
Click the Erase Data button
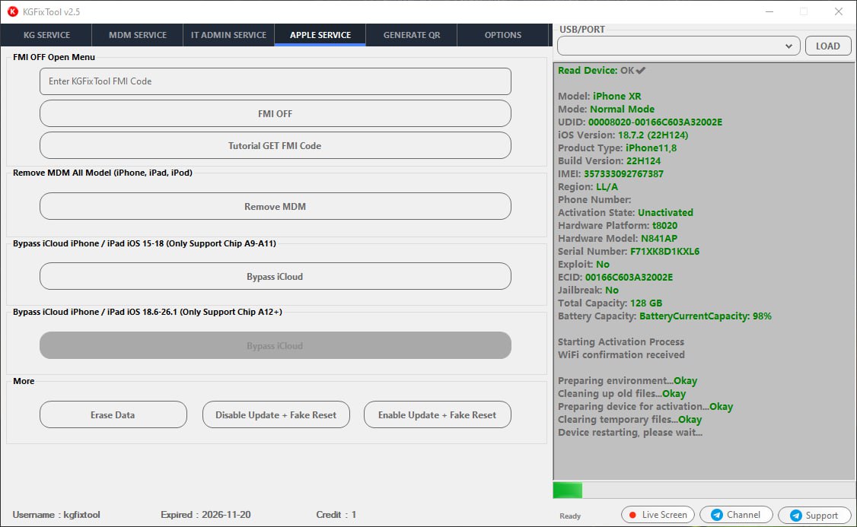click(113, 415)
